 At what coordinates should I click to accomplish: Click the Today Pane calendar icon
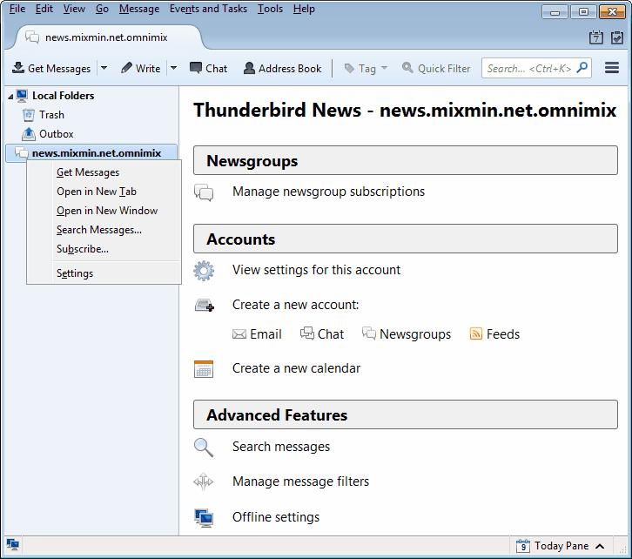pyautogui.click(x=523, y=546)
